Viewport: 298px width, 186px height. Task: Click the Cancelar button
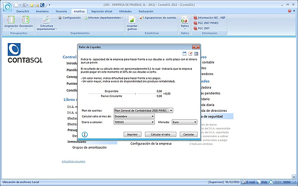[x=188, y=135]
